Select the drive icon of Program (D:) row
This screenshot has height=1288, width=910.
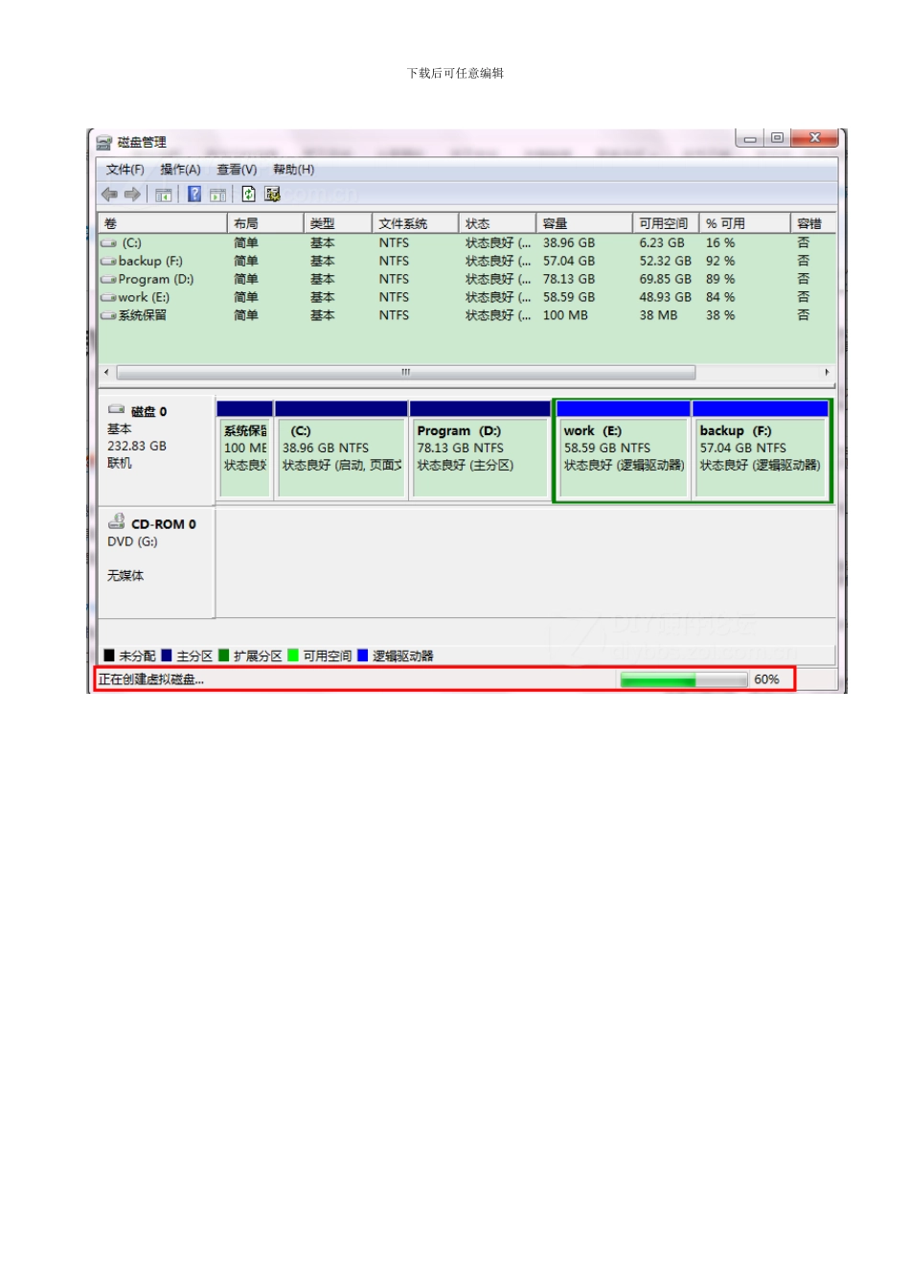click(x=108, y=280)
